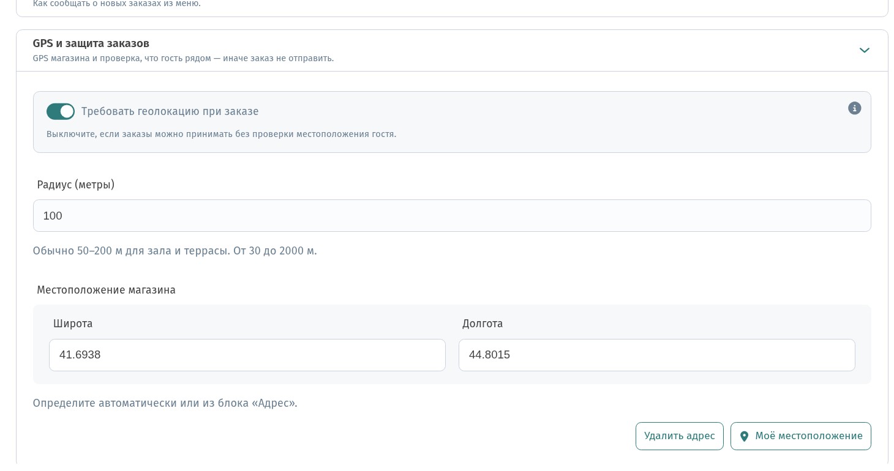Click the «Как сообщать о новых заказах из меню» text
This screenshot has width=894, height=471.
(x=117, y=4)
